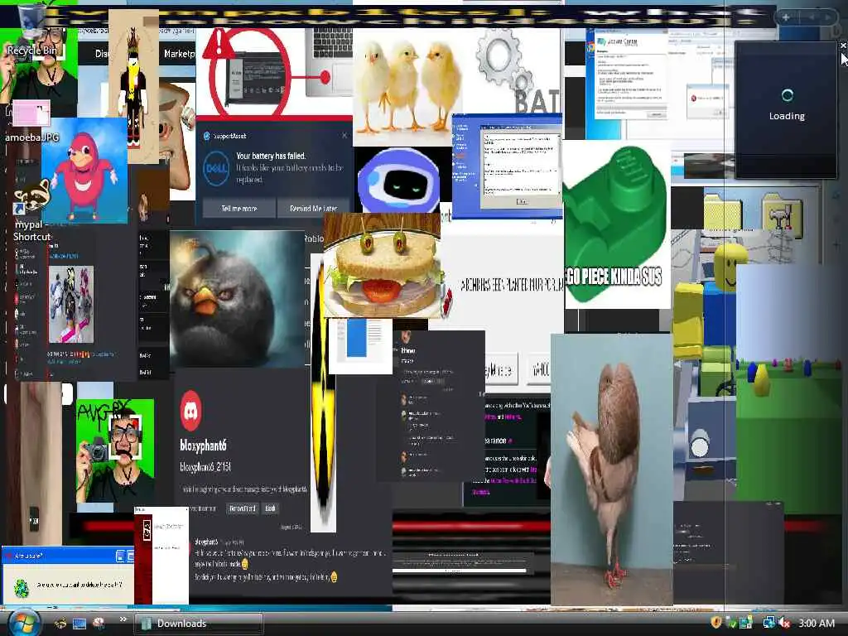
Task: Click the Quick Launch icon beside the Start orb
Action: [x=60, y=624]
